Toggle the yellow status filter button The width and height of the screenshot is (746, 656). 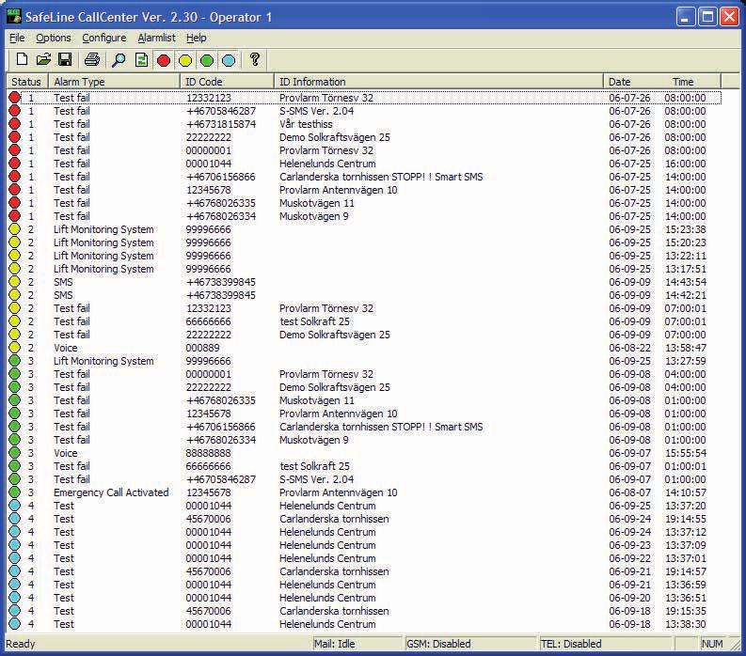pyautogui.click(x=185, y=60)
